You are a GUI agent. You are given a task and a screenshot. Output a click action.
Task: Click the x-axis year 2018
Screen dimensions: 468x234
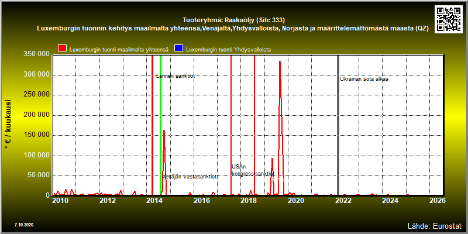249,201
